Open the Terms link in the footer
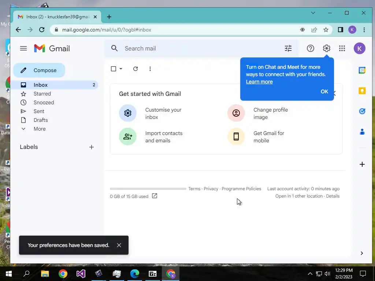The image size is (375, 281). [194, 189]
